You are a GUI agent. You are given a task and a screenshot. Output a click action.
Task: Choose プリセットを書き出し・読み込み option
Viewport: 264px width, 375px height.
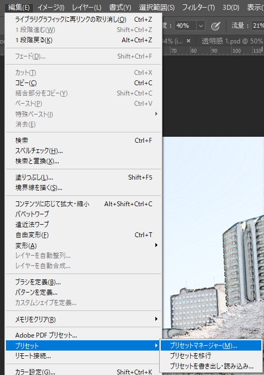pos(211,366)
